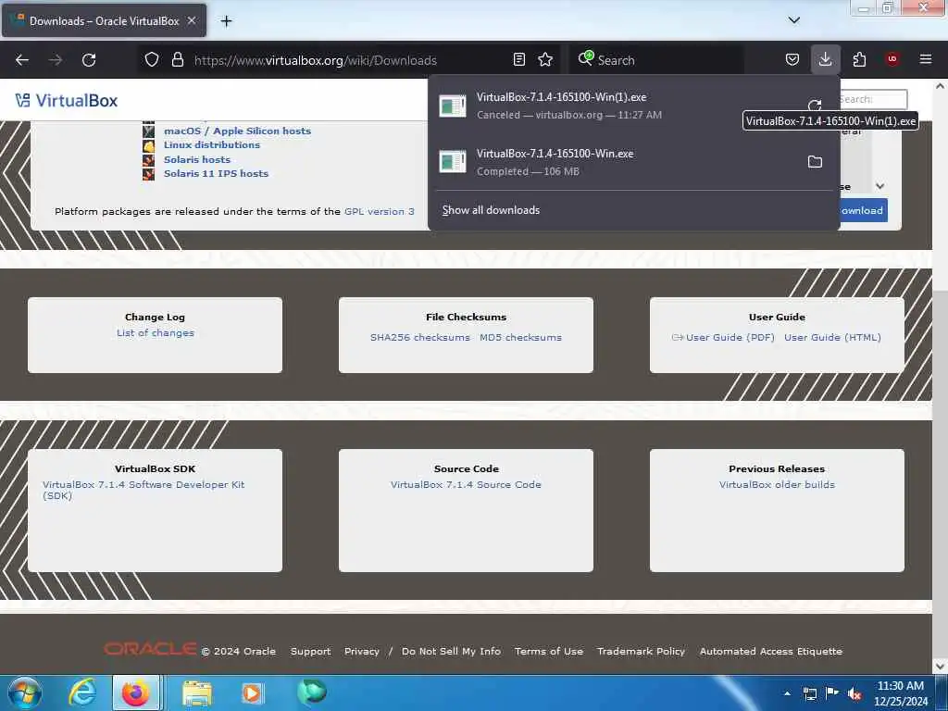Click the forward navigation arrow
Viewport: 948px width, 711px height.
point(56,60)
